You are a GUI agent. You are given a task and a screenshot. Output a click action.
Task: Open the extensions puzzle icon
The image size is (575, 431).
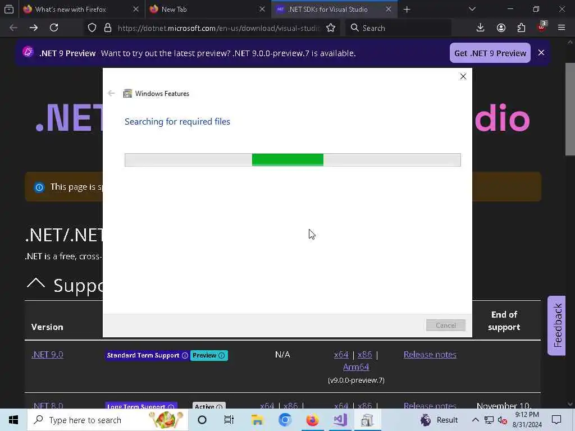pyautogui.click(x=521, y=28)
